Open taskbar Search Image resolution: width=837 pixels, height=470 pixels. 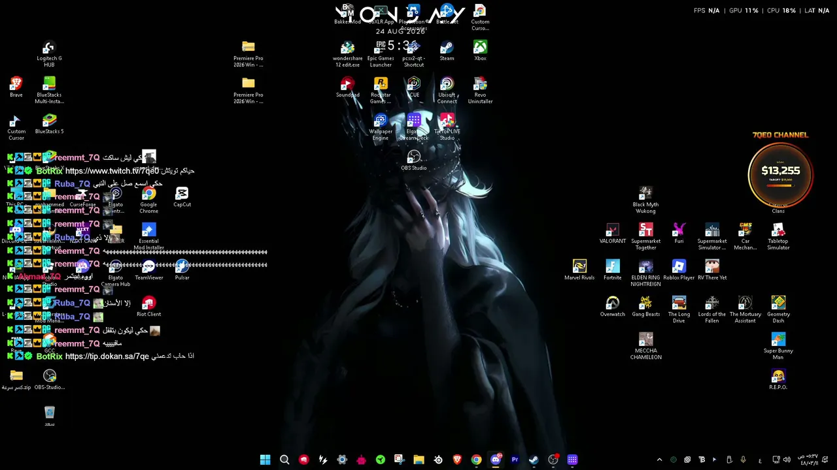(x=284, y=460)
